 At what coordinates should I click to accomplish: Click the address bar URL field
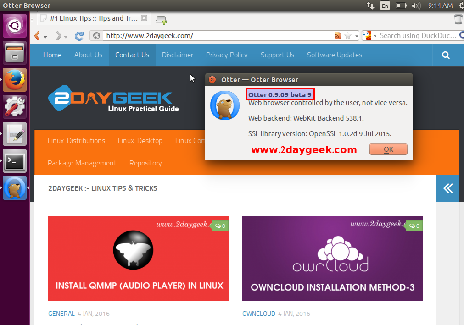(x=218, y=36)
